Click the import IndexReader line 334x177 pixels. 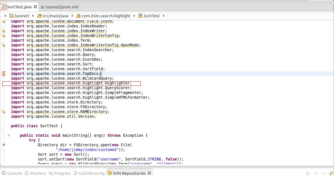(59, 26)
